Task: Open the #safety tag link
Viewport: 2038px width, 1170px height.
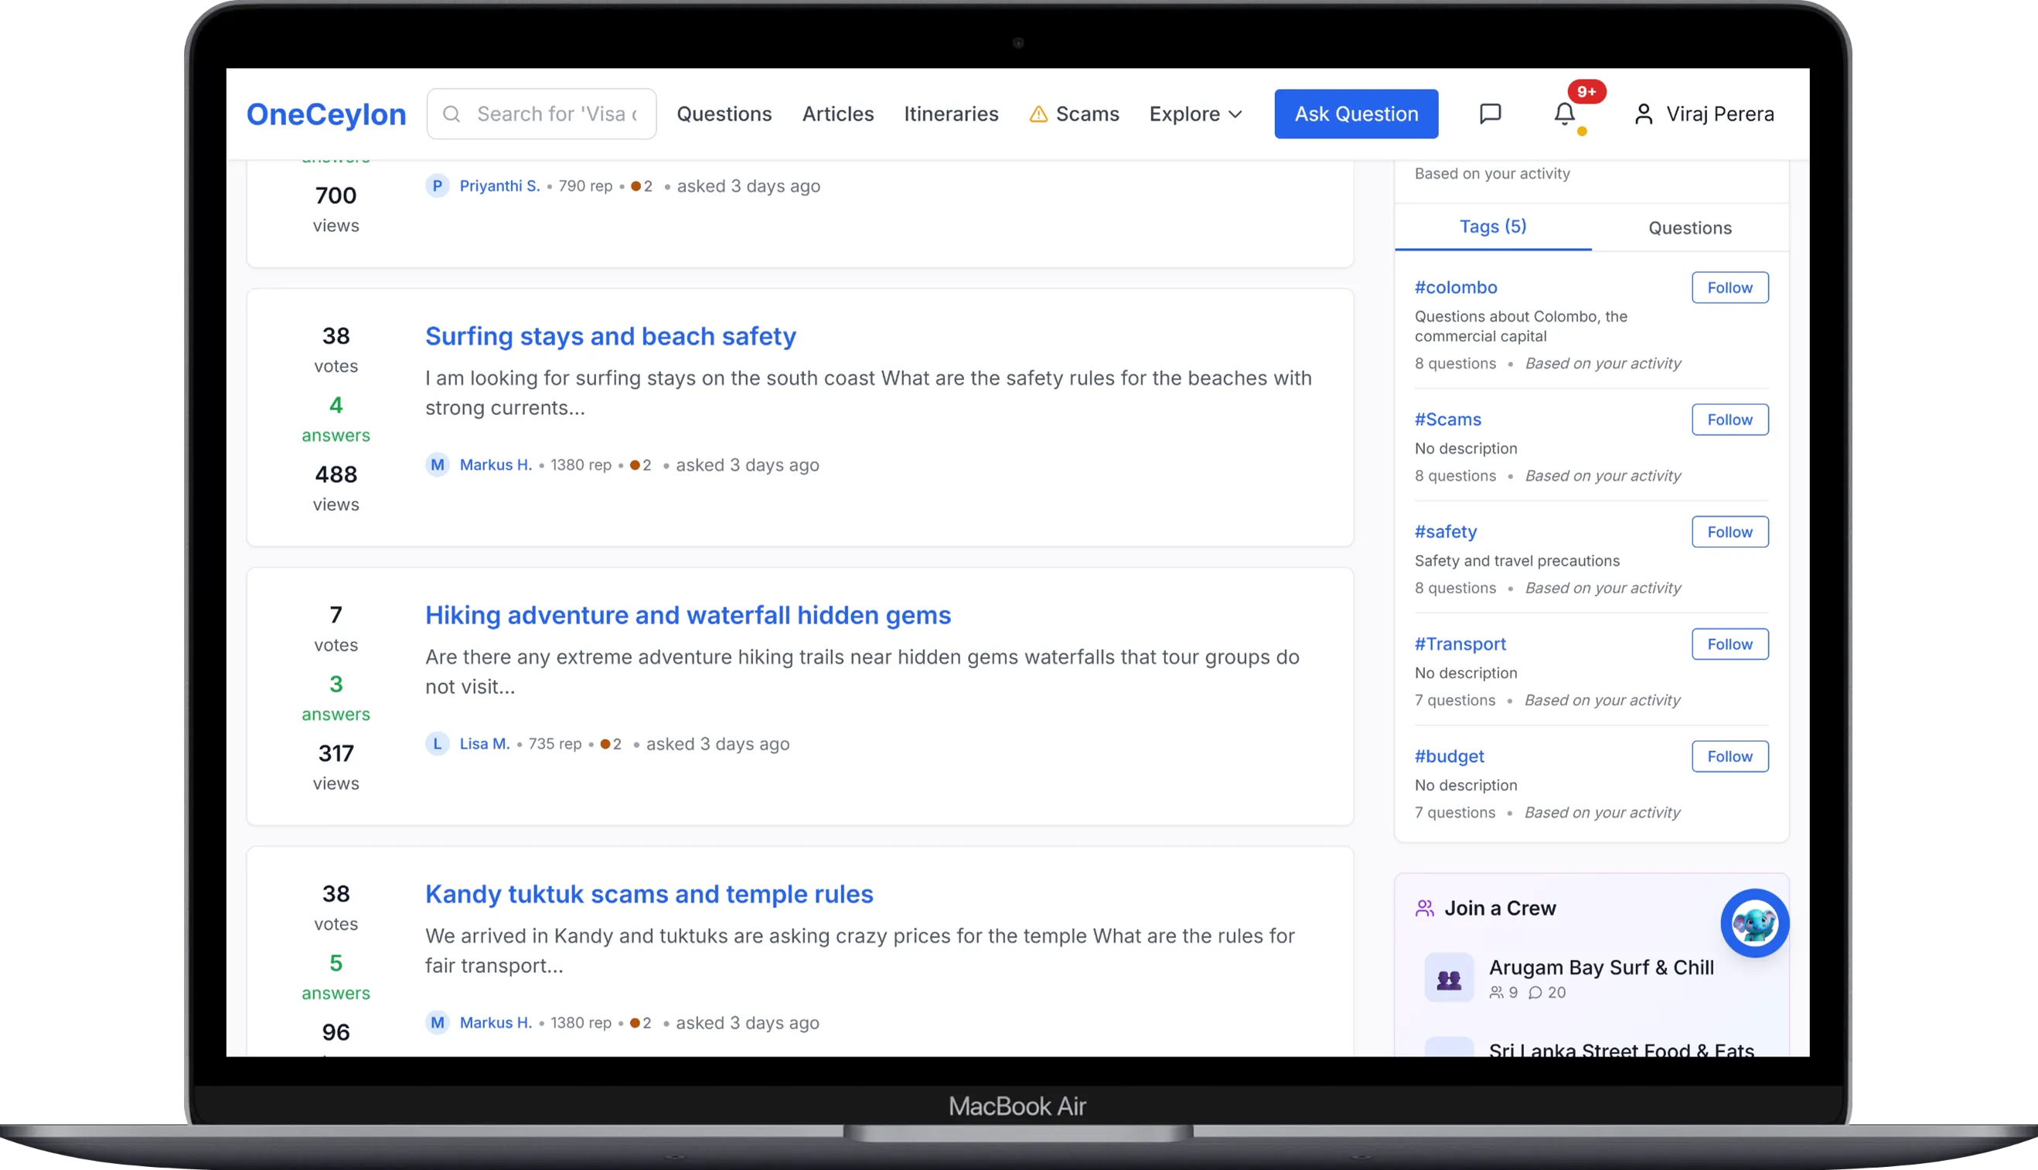Action: pos(1446,531)
